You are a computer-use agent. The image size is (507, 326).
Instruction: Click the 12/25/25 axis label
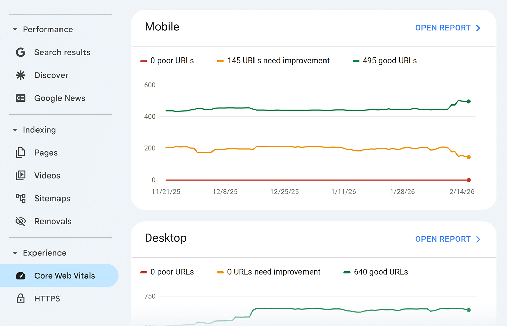pyautogui.click(x=285, y=192)
